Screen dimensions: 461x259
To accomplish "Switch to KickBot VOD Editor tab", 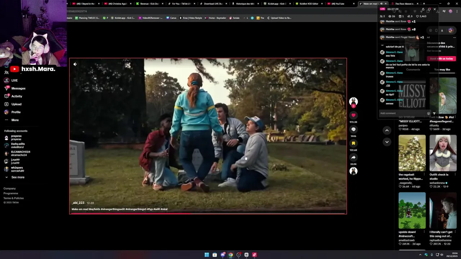I will coord(309,4).
